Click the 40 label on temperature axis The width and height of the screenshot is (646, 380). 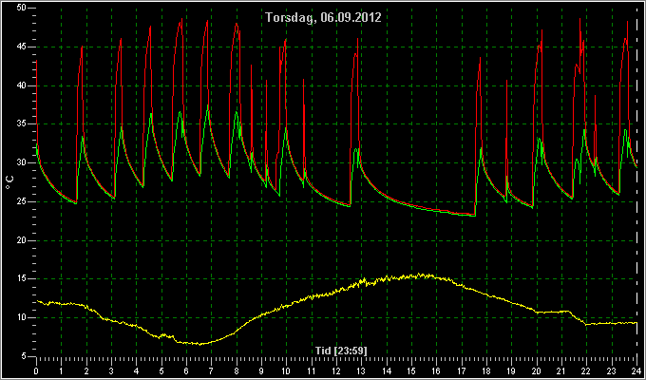click(x=22, y=85)
